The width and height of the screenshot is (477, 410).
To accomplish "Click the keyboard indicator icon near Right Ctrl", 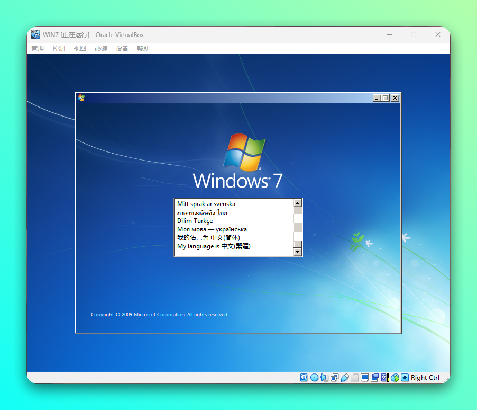I will click(405, 377).
